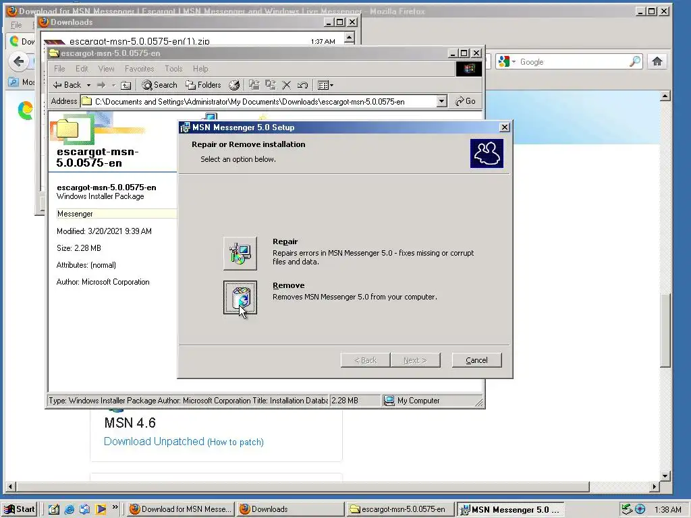Open the View menu in Explorer window

[106, 69]
